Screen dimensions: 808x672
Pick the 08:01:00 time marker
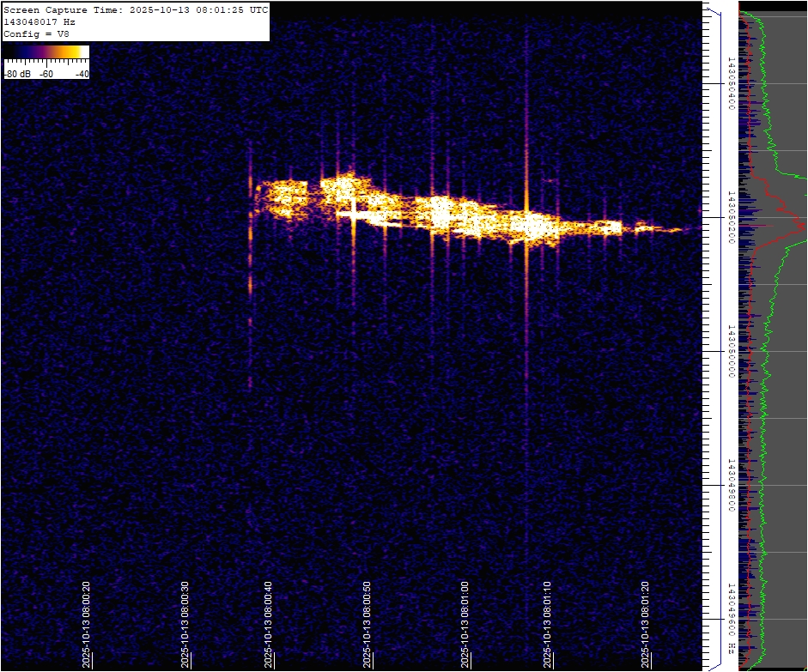click(465, 624)
